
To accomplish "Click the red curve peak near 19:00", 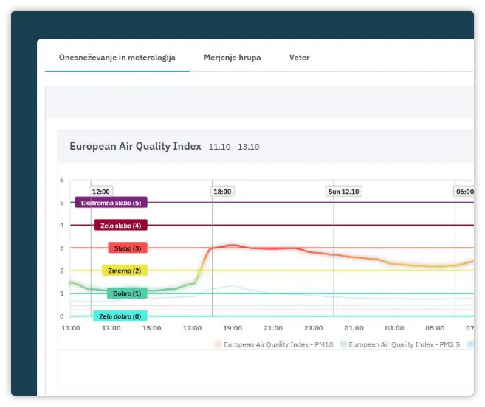I will (x=233, y=245).
